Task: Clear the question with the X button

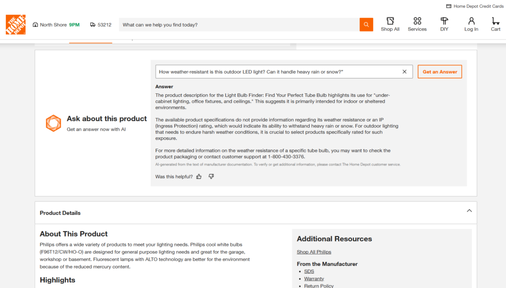Action: pos(404,72)
